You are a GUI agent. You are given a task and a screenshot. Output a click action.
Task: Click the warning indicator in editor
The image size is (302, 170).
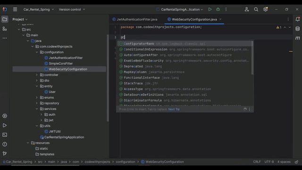[x=279, y=27]
